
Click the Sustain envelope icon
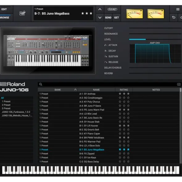coord(105,56)
